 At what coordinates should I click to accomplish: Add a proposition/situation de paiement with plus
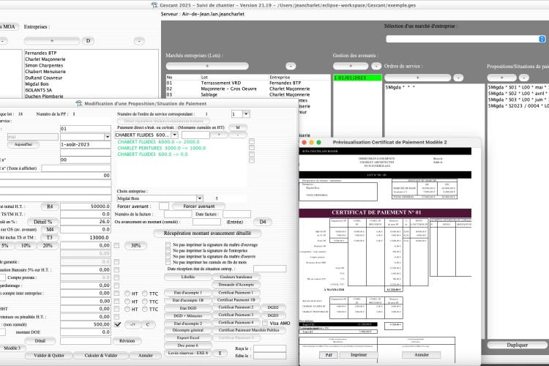(x=501, y=78)
